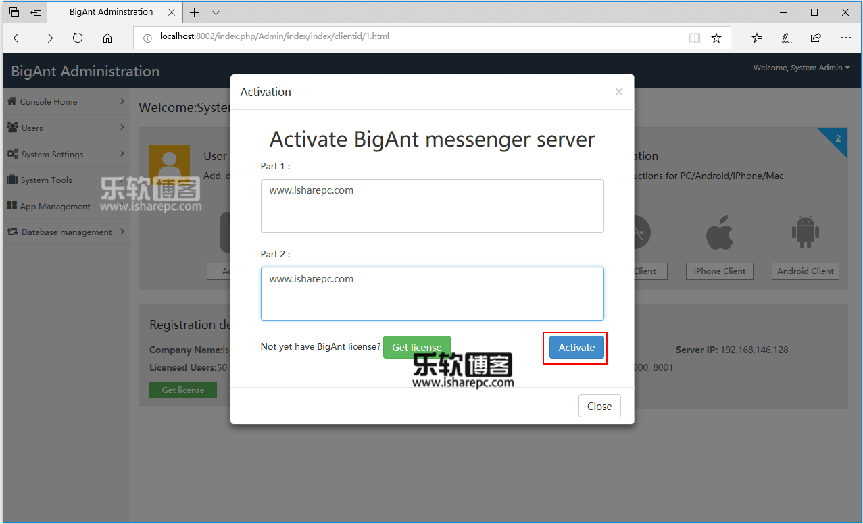Viewport: 863px width, 524px height.
Task: Click the App Management grid icon
Action: 12,206
